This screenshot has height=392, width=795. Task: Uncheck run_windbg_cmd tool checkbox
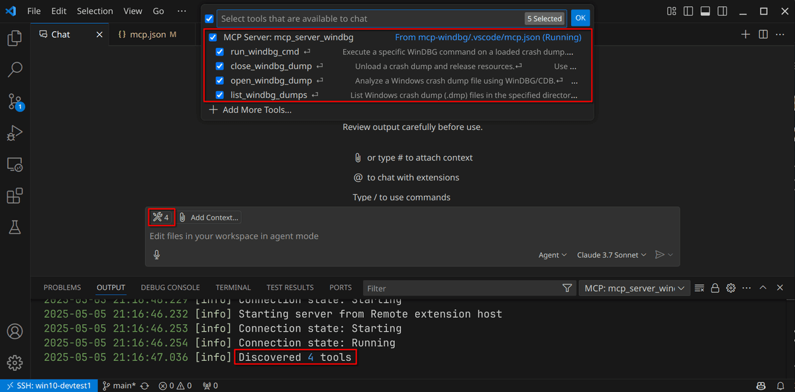coord(220,52)
